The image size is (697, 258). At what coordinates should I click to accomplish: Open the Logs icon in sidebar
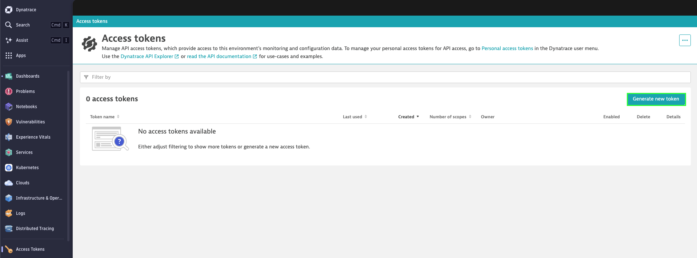[9, 213]
